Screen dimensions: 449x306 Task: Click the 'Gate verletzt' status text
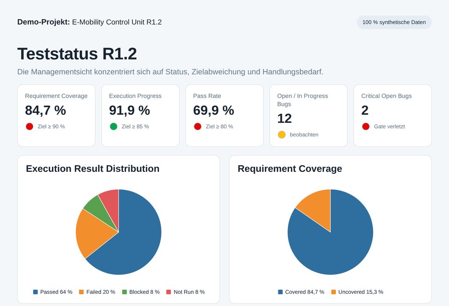(x=390, y=127)
